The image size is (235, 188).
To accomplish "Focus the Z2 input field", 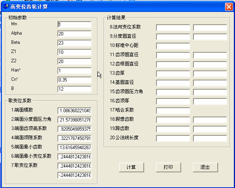I will (x=74, y=62).
